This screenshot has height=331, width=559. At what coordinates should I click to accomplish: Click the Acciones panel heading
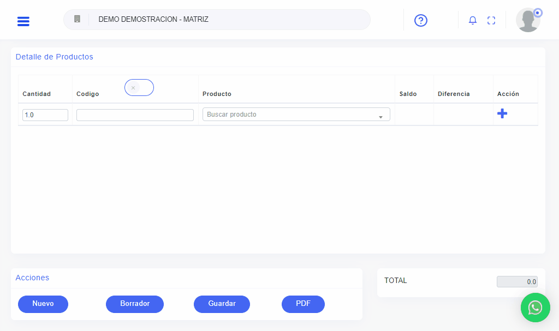pos(32,278)
